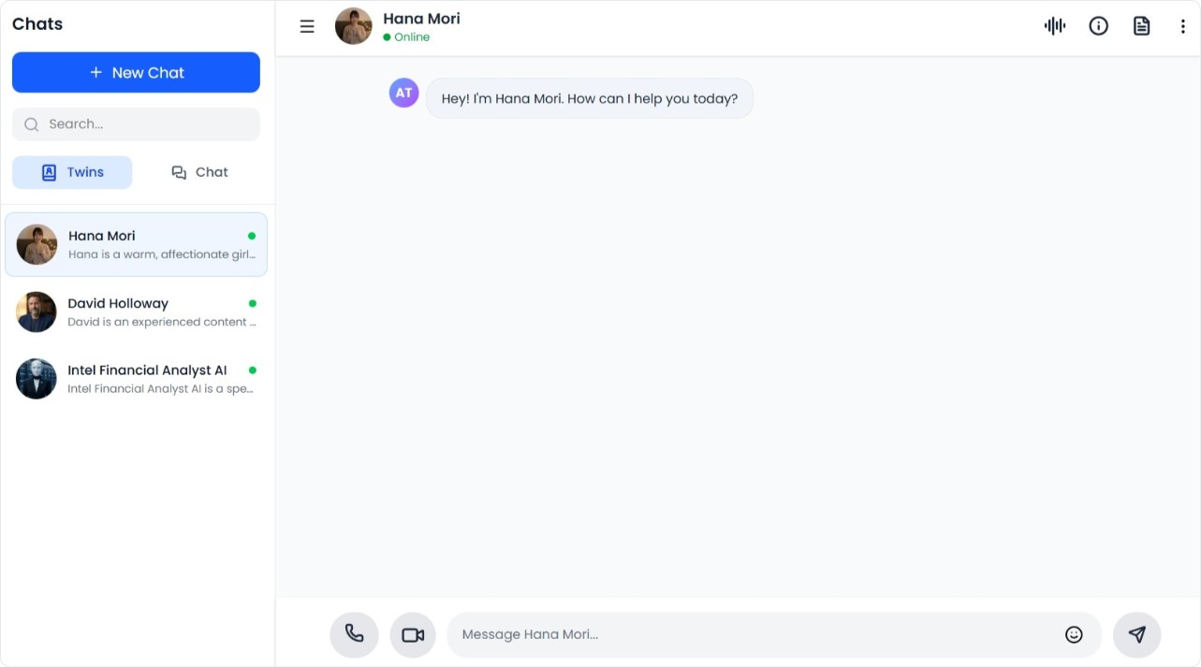Screen dimensions: 1201x667
Task: View Hana Mori's info via the info icon
Action: point(1098,26)
